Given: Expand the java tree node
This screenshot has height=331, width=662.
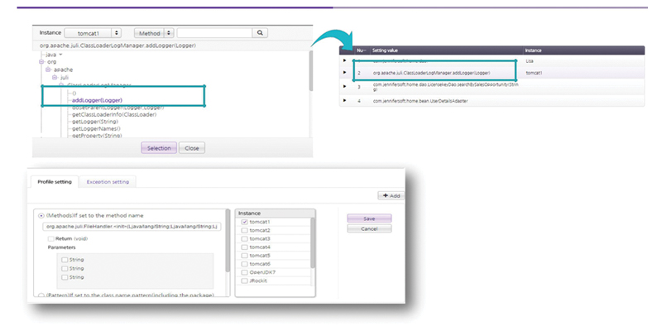Looking at the screenshot, I should coord(59,54).
